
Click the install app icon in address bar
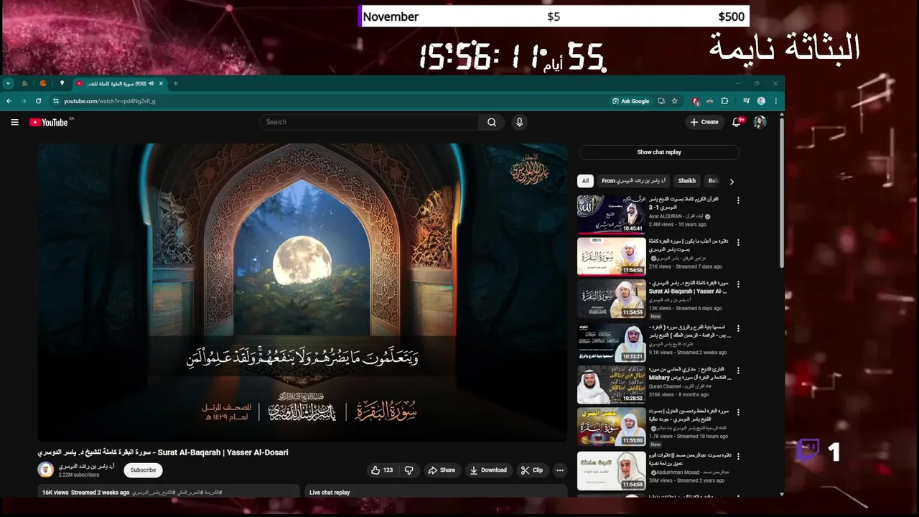(x=661, y=101)
